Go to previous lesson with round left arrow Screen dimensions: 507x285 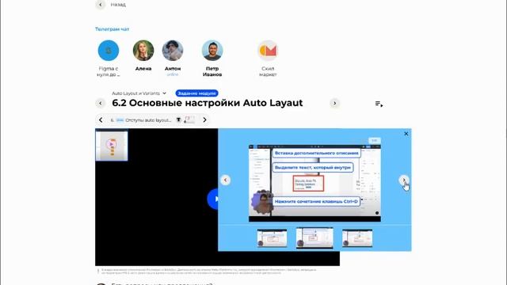coord(101,103)
